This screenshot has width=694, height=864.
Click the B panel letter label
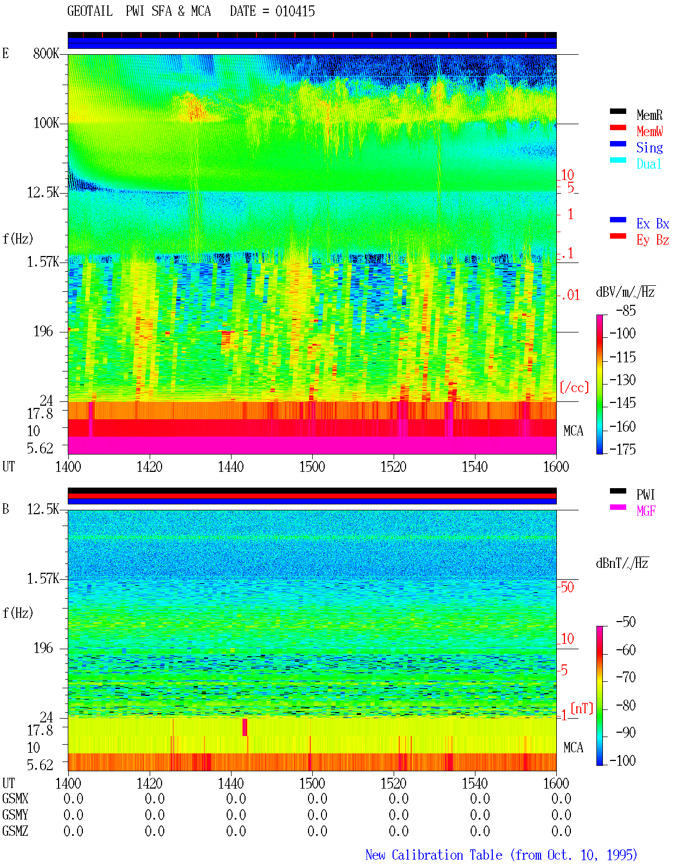5,509
